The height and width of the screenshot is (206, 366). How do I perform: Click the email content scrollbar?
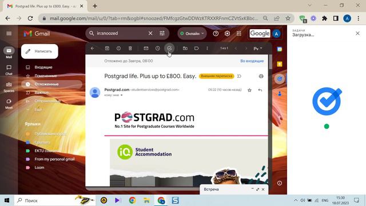270,62
